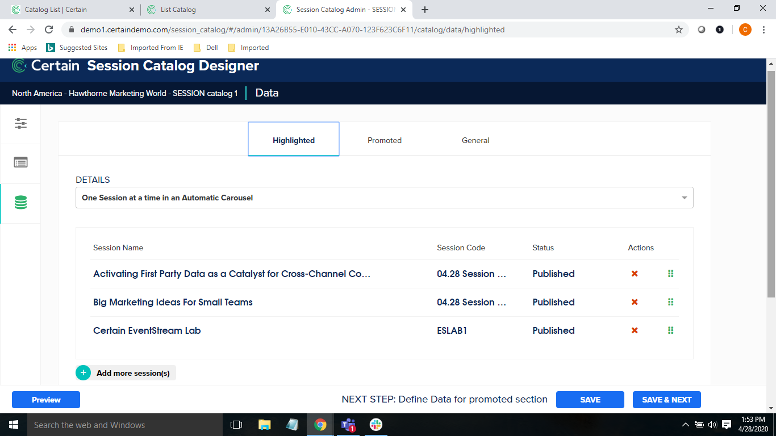Grab reorder handle for Big Marketing Ideas row
The width and height of the screenshot is (776, 436).
(x=671, y=302)
